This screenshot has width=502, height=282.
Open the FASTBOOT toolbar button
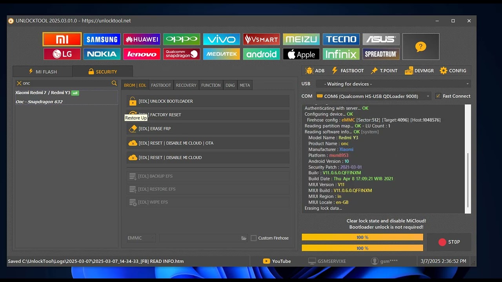347,70
